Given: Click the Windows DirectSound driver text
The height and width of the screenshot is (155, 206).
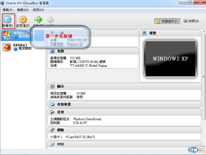Looking at the screenshot, I should [87, 119].
